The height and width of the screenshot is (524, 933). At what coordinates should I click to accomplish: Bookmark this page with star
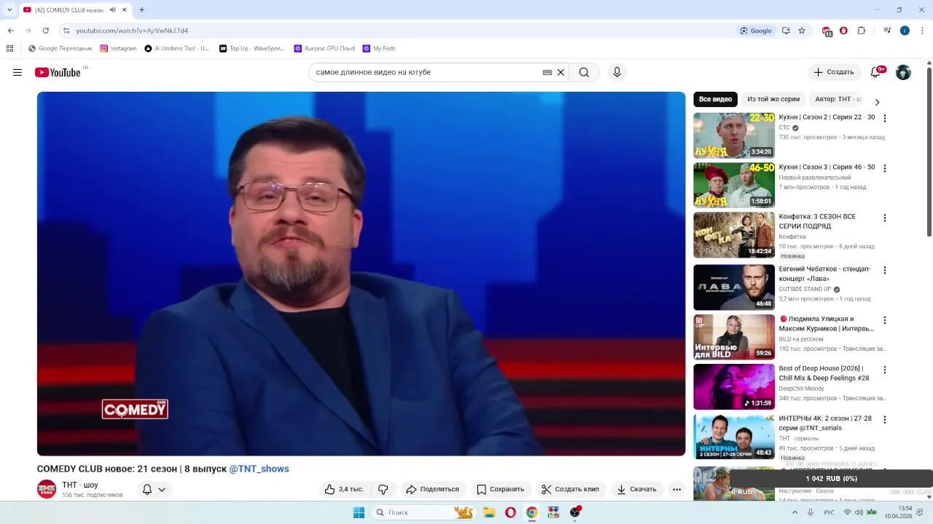click(802, 31)
